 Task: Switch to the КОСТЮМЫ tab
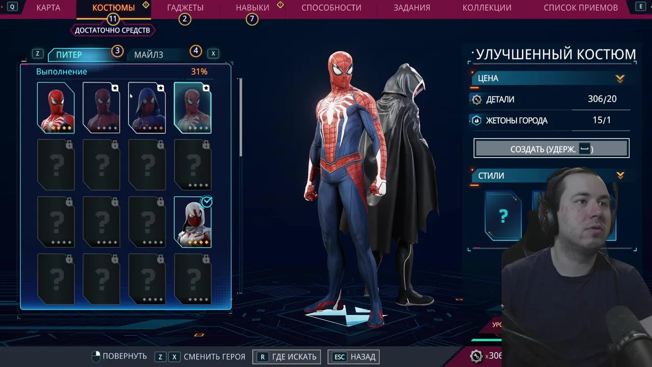[x=114, y=8]
